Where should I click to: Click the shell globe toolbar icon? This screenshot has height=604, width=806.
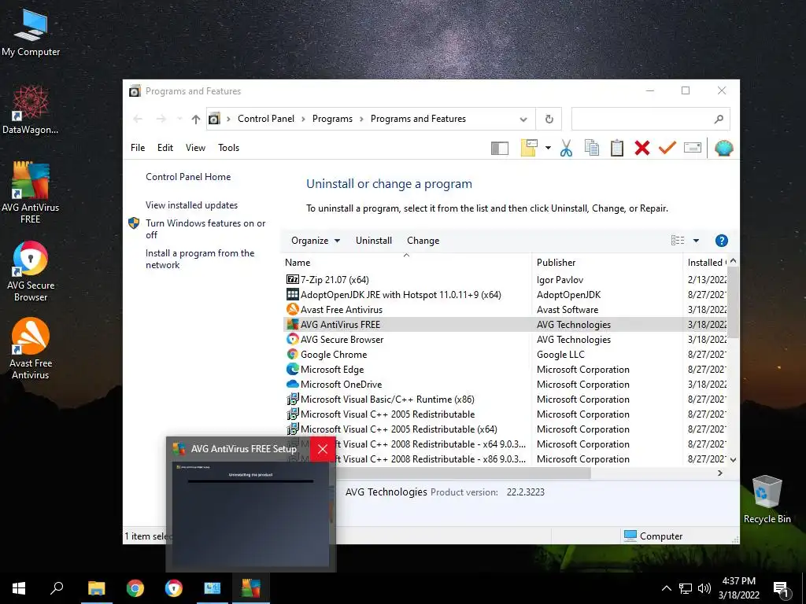[724, 148]
